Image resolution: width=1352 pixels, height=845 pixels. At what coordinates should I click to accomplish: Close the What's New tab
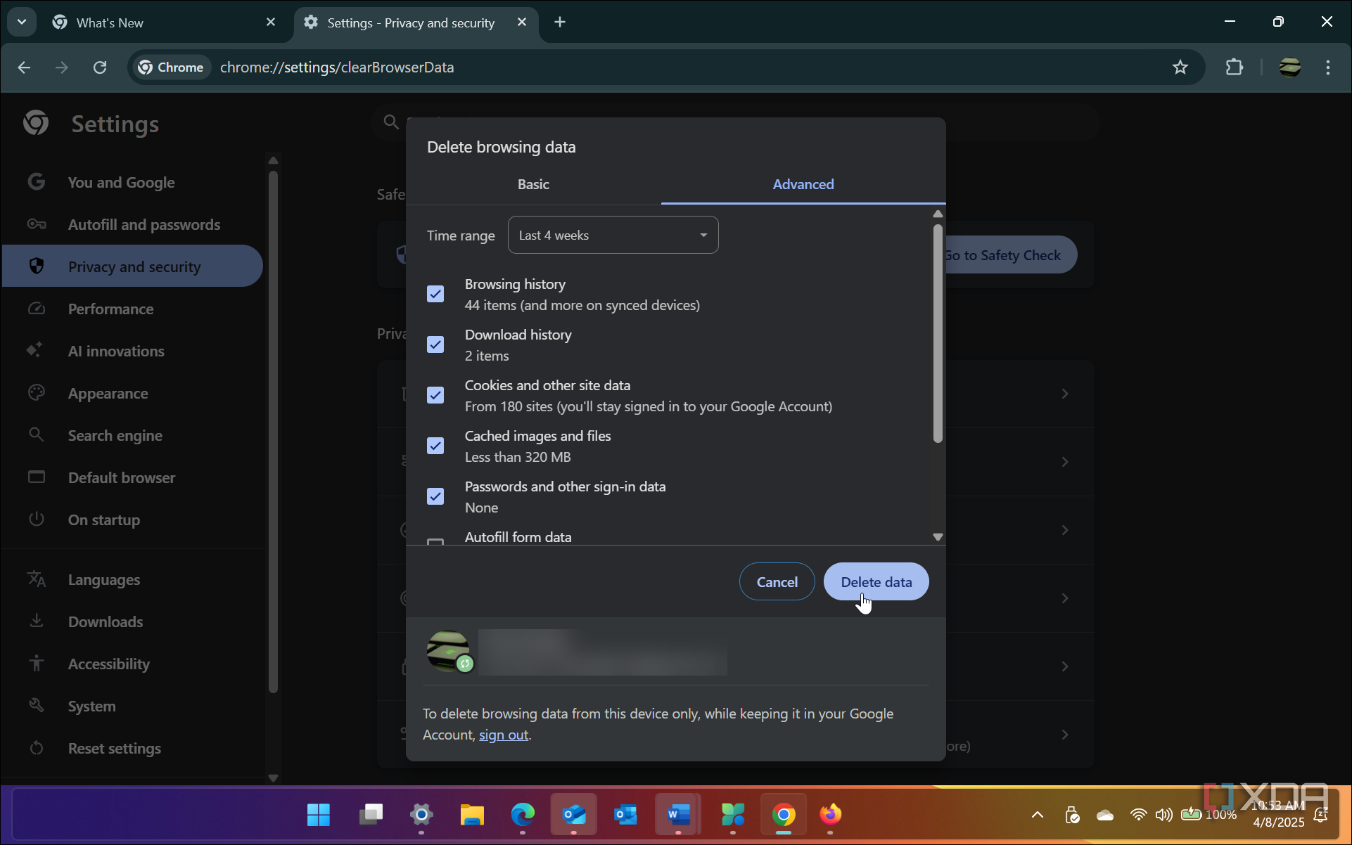point(271,22)
